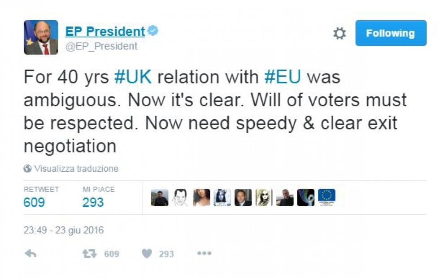Open the three-dots more options menu
The height and width of the screenshot is (278, 444).
[x=205, y=253]
